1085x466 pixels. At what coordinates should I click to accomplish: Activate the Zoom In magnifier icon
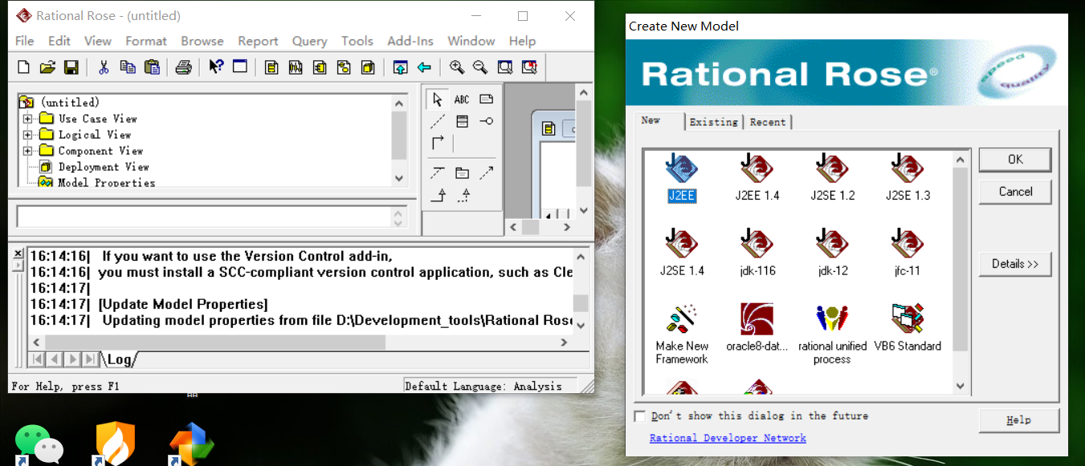tap(456, 67)
